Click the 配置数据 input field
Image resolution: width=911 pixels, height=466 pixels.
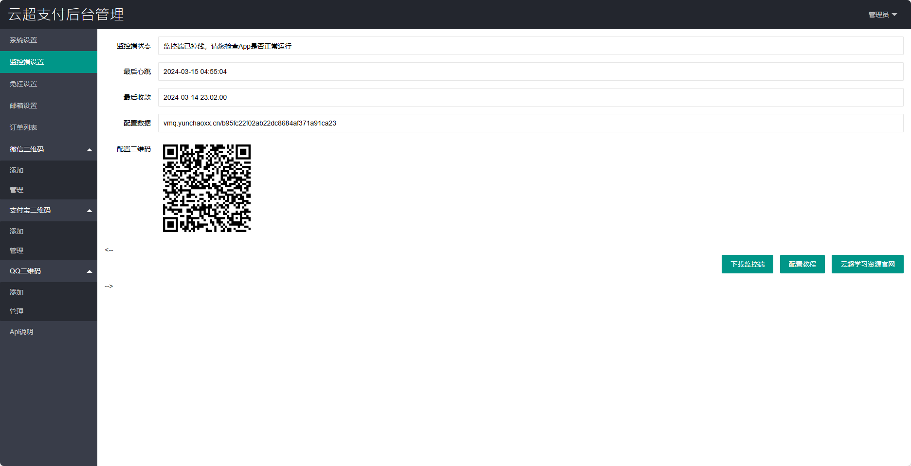coord(530,123)
